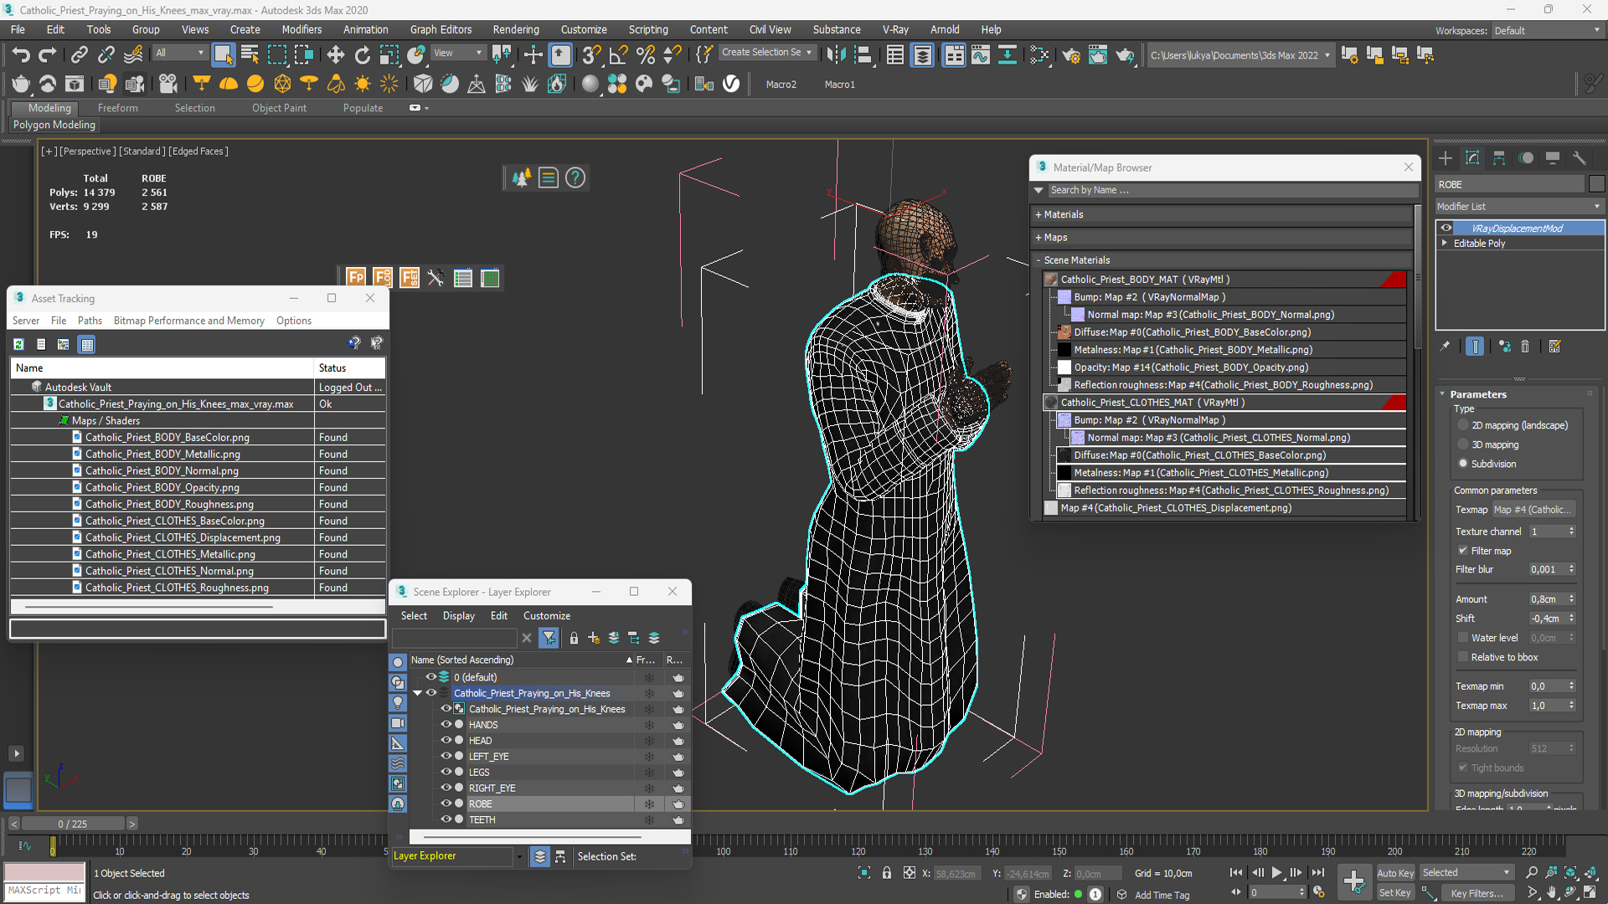The image size is (1608, 904).
Task: Hide the HEAD layer object
Action: [446, 740]
